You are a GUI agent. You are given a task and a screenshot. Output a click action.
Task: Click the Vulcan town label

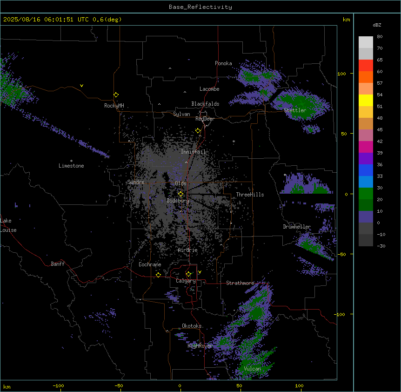[x=252, y=369]
